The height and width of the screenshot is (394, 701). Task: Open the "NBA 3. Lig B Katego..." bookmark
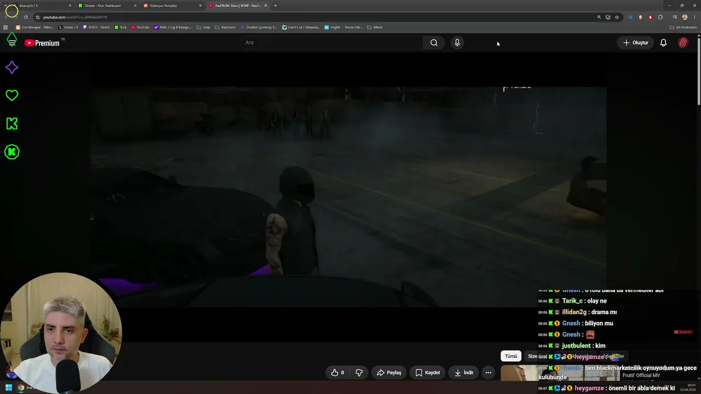pos(173,27)
